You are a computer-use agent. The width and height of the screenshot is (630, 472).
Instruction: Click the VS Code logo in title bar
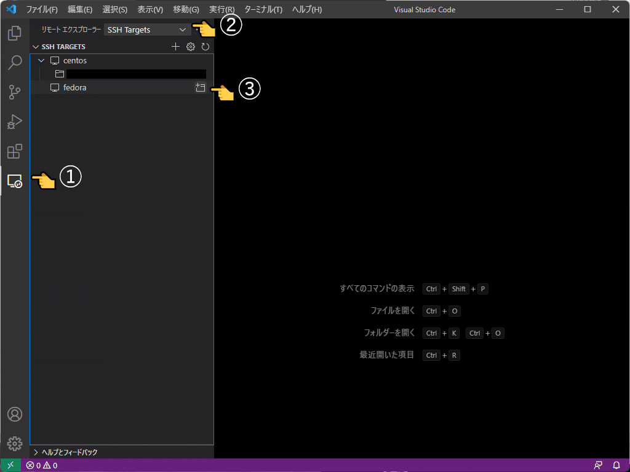pos(11,9)
